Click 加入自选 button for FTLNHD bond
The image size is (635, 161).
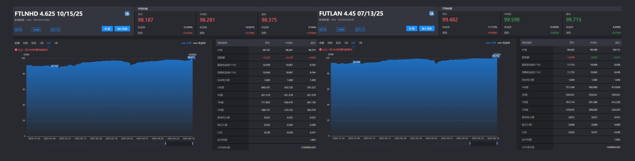tap(122, 29)
